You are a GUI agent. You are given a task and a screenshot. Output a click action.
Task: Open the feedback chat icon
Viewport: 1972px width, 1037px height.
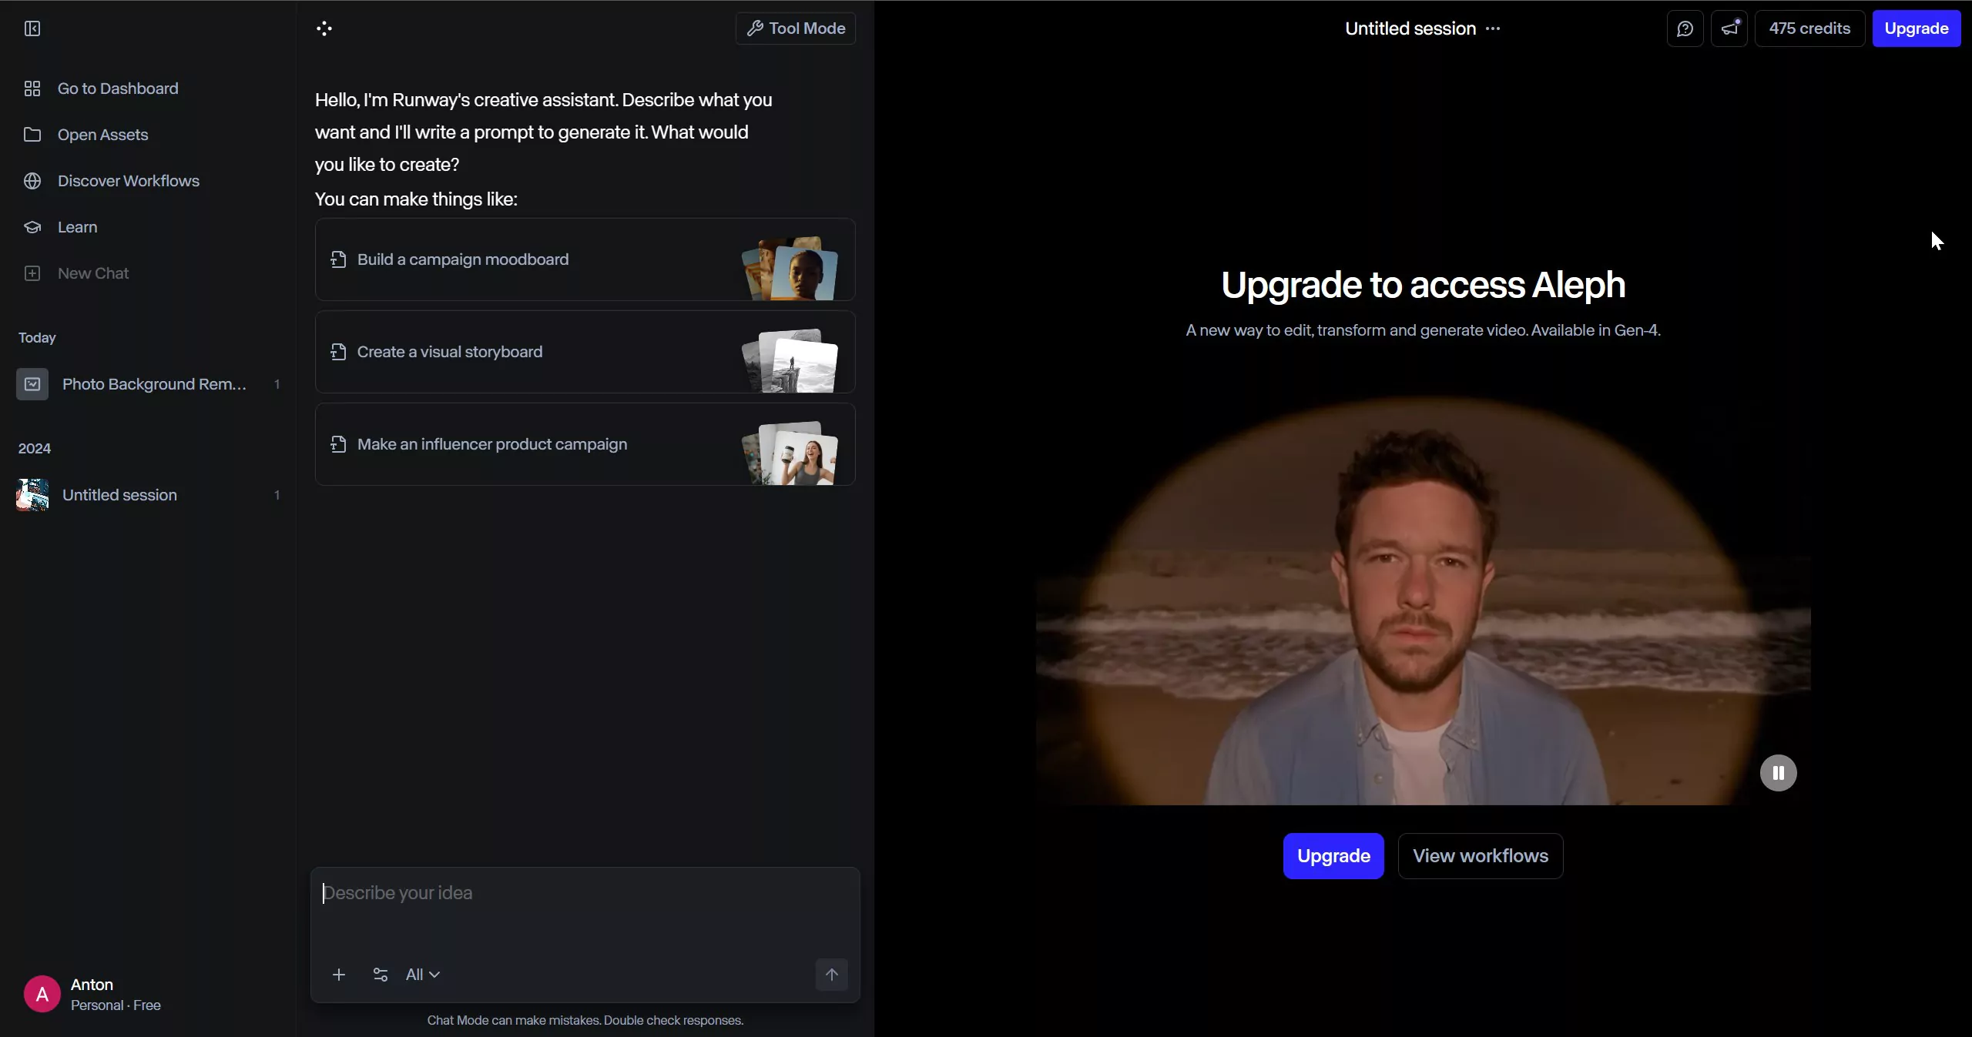pos(1685,28)
